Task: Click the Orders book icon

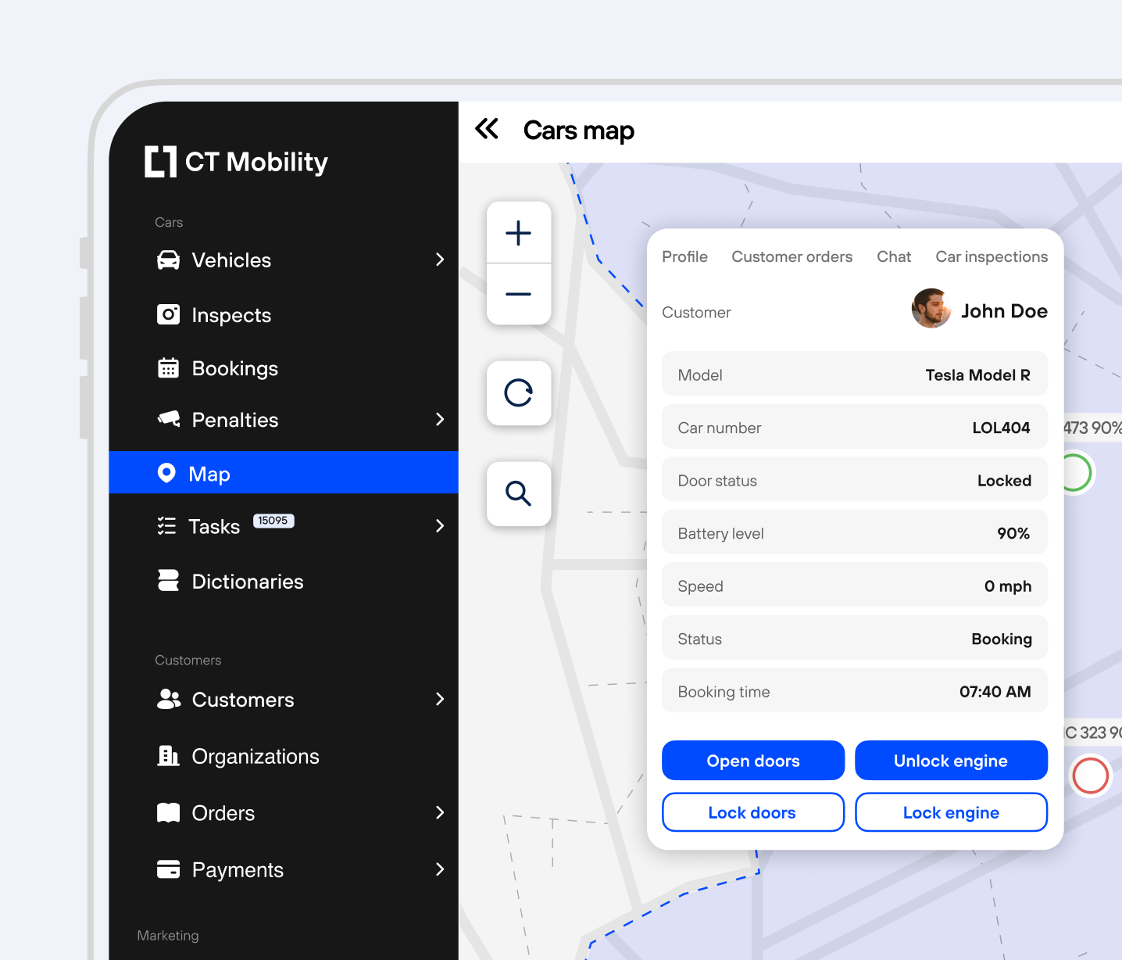Action: (168, 813)
